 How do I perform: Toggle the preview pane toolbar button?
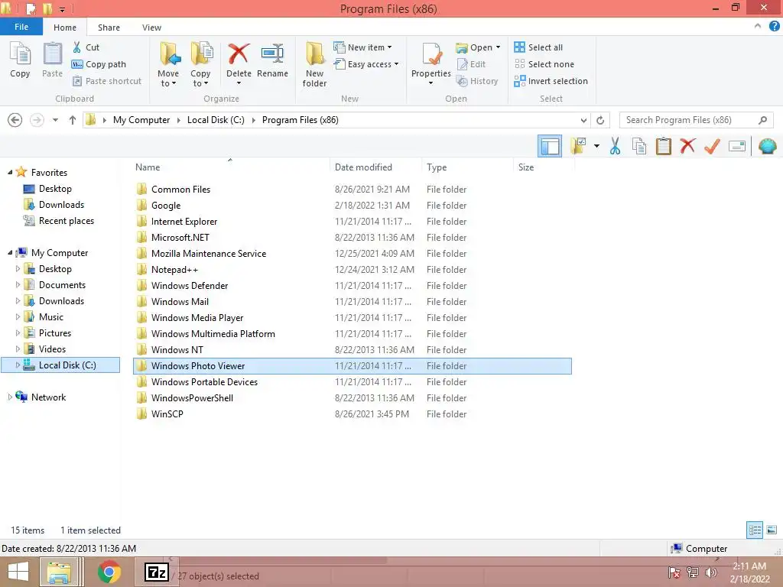[550, 146]
